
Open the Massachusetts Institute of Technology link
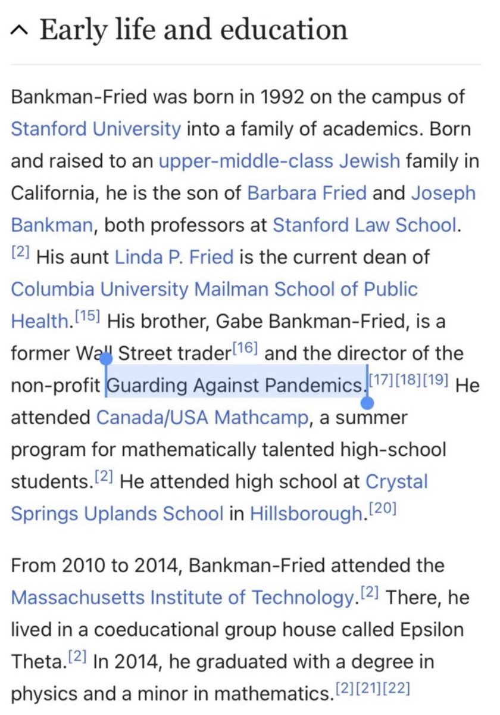click(x=182, y=596)
